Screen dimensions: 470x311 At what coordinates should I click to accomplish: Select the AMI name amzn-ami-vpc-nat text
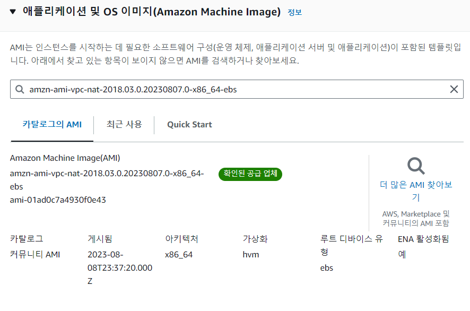click(x=107, y=180)
